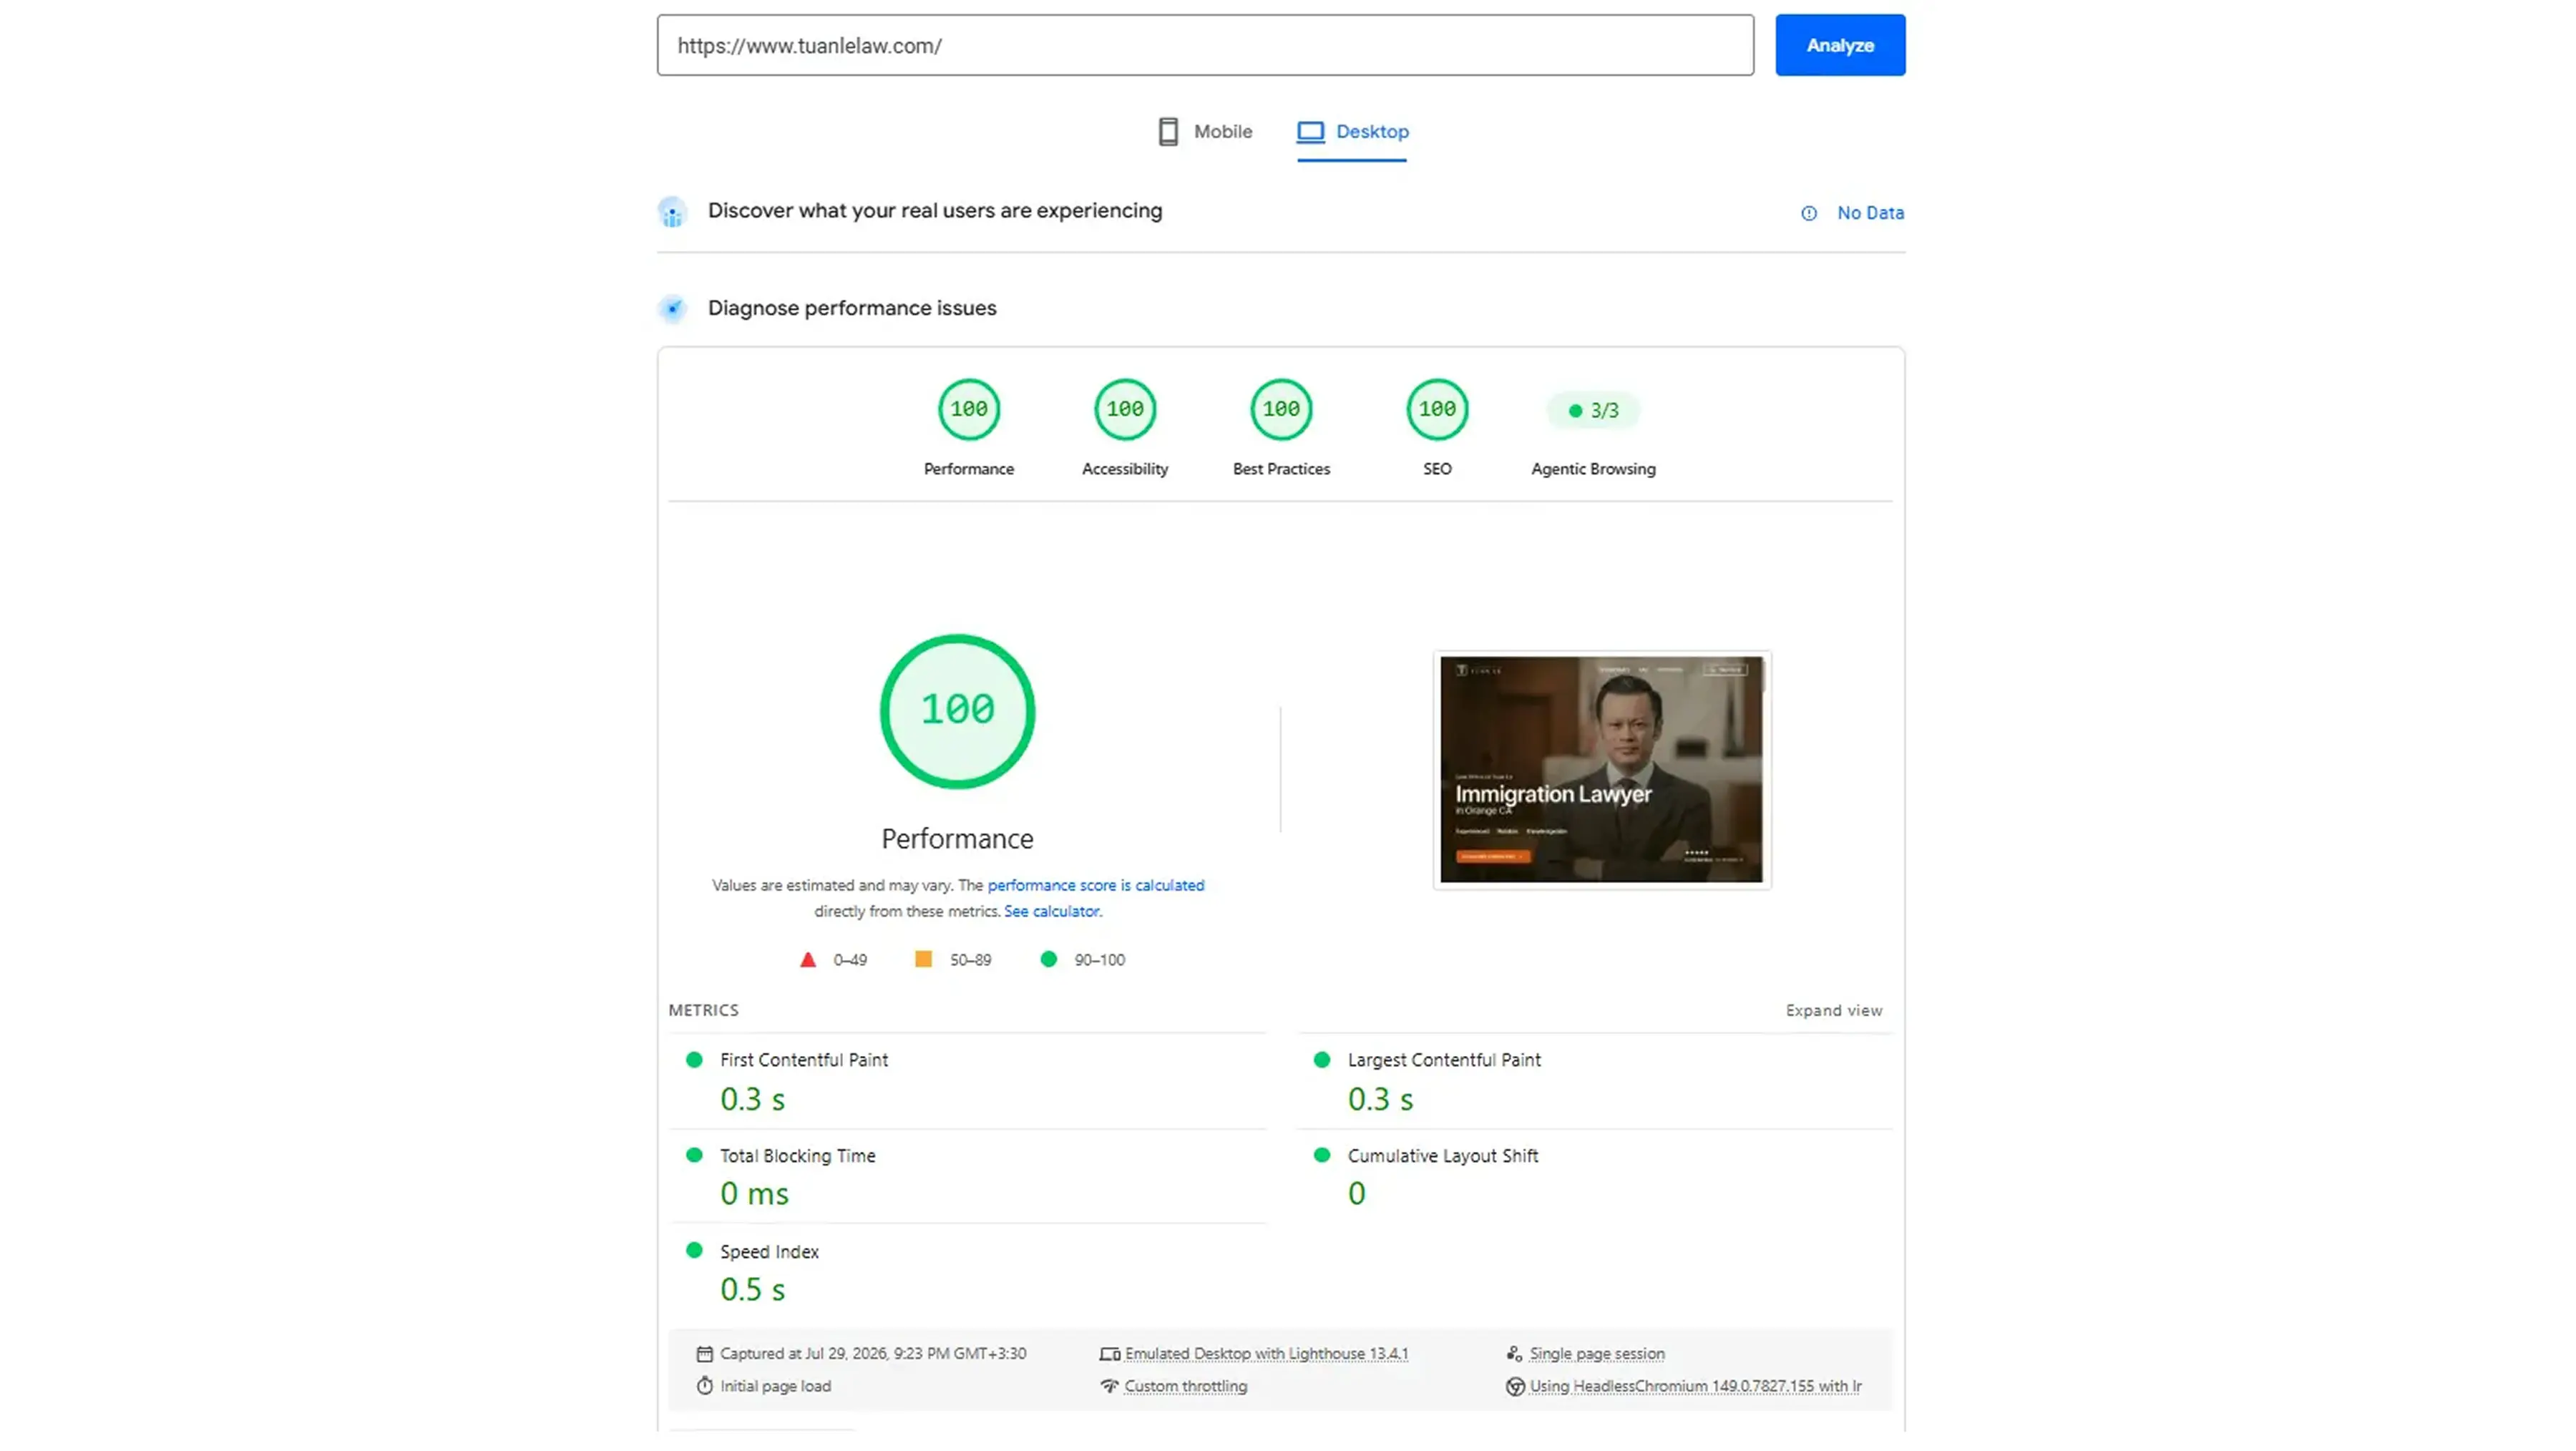This screenshot has width=2576, height=1451.
Task: Open the Agentic Browsing 3/3 badge
Action: click(1593, 410)
